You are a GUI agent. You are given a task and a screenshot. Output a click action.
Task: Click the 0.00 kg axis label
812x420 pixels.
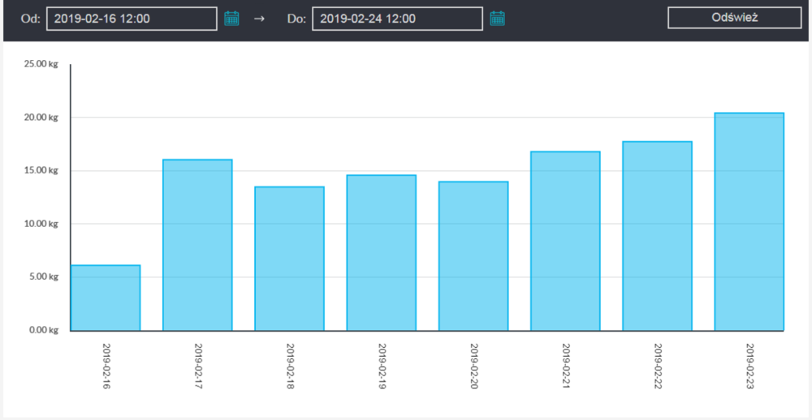pos(42,330)
